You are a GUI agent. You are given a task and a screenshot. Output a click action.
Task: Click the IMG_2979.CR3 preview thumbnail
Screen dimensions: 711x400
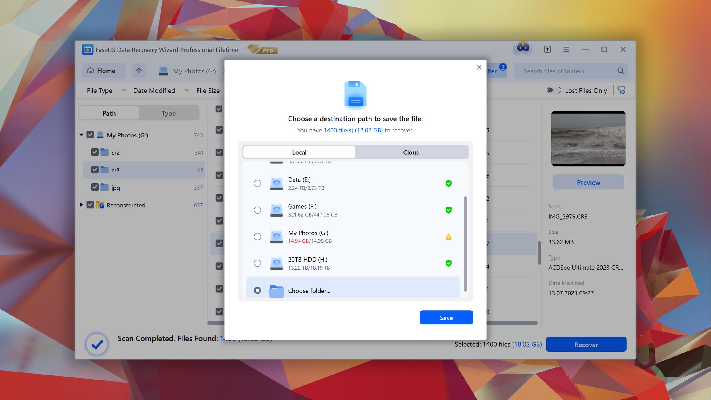[x=588, y=138]
